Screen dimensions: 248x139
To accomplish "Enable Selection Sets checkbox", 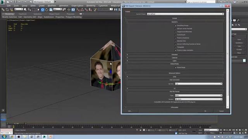I will 176,41.
